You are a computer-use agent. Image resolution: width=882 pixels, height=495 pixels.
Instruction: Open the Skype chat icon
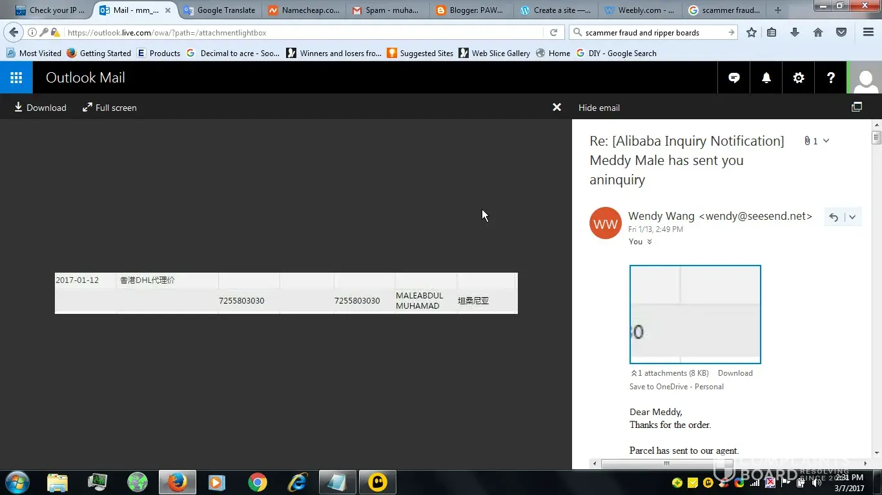click(x=734, y=78)
